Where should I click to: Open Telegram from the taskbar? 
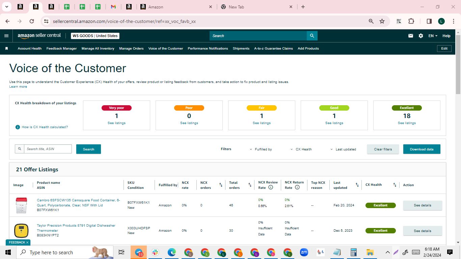(x=139, y=252)
